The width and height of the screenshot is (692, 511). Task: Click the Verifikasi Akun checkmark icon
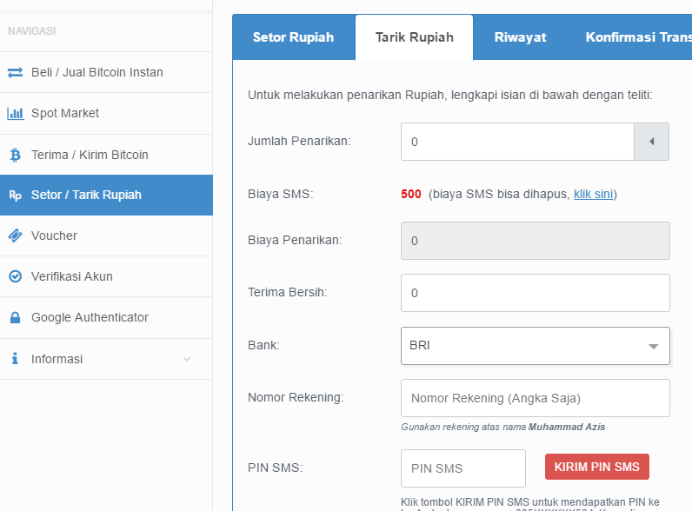pos(15,276)
